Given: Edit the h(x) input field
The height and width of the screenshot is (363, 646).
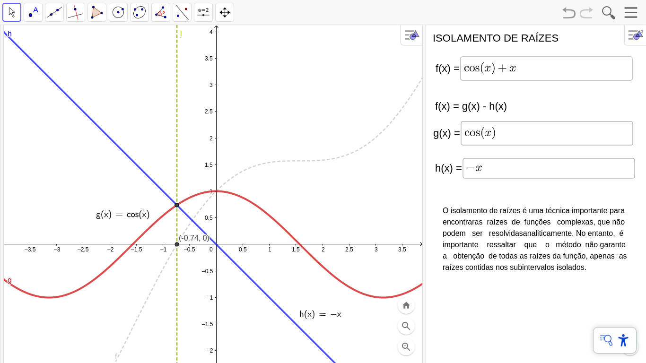Looking at the screenshot, I should coord(549,168).
